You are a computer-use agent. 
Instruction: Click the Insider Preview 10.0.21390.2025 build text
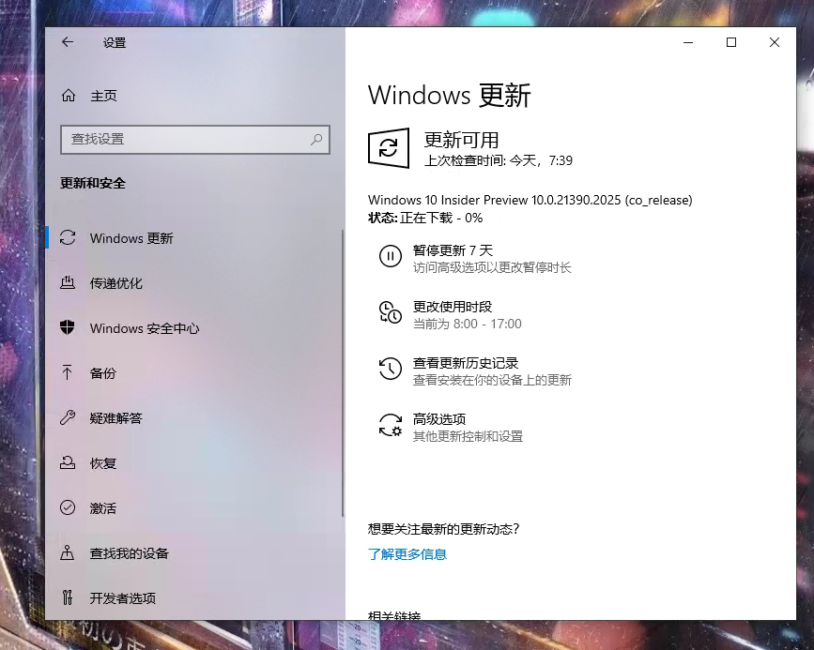(530, 200)
